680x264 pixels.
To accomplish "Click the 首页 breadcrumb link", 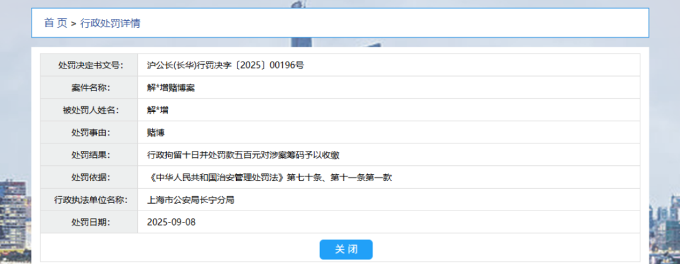I will tap(55, 23).
